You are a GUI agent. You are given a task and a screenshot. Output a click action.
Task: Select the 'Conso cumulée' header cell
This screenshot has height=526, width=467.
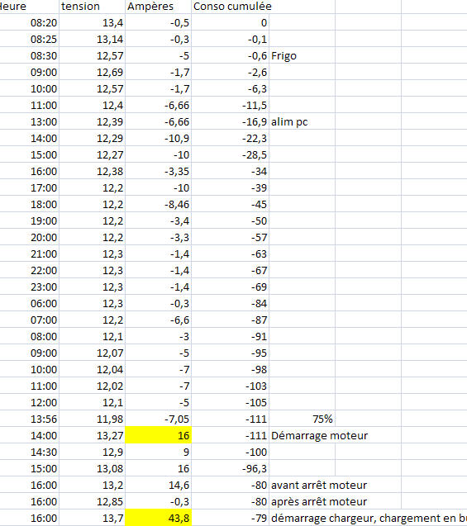click(x=231, y=7)
